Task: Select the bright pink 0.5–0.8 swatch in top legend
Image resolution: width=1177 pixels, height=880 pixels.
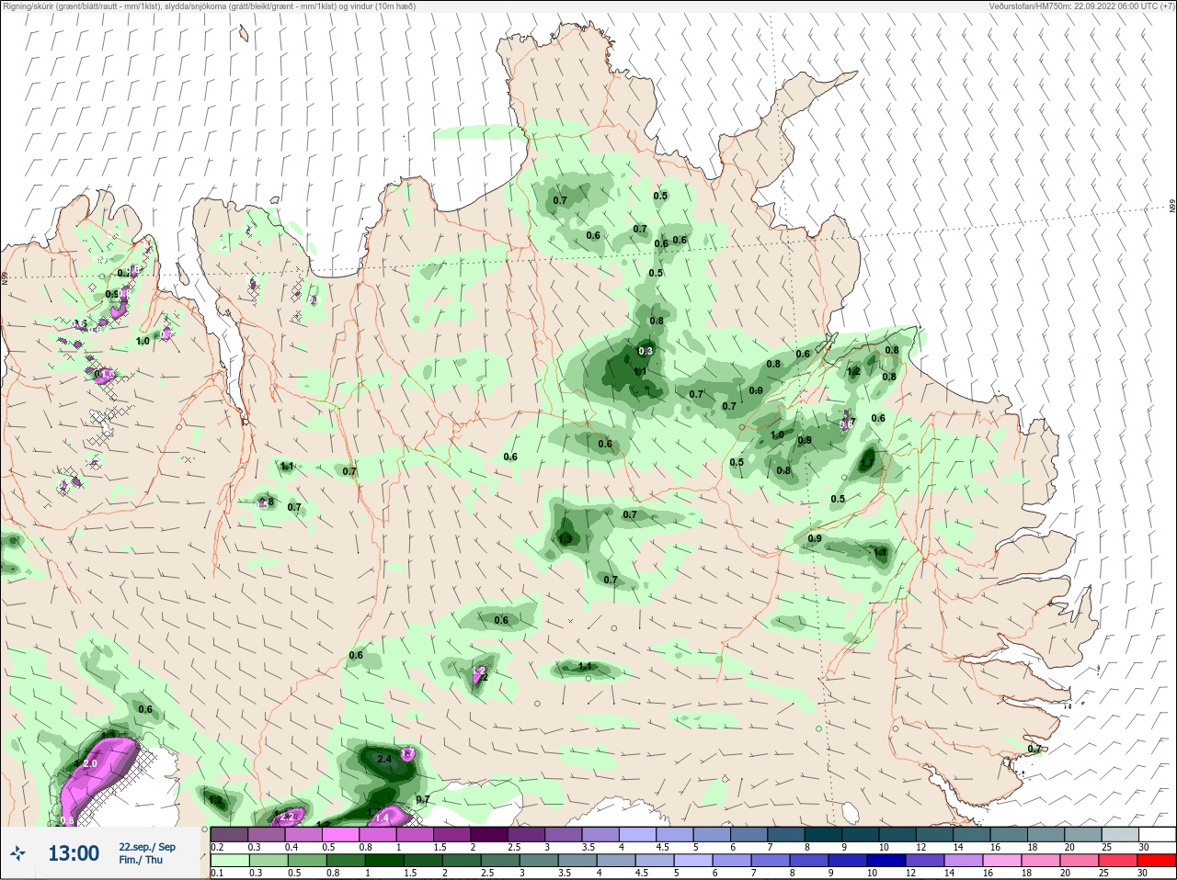Action: [x=341, y=834]
